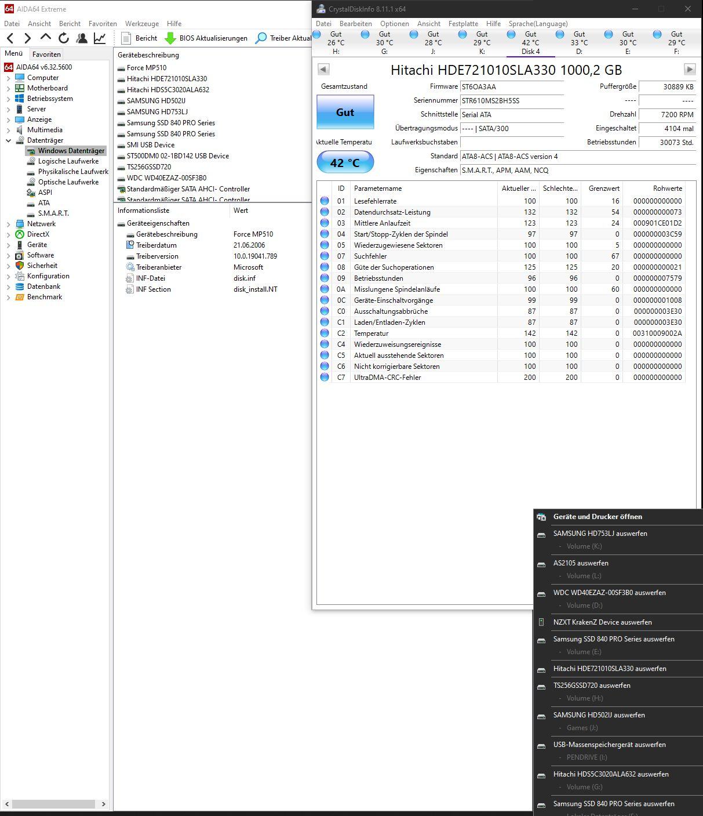Image resolution: width=703 pixels, height=816 pixels.
Task: Click the next disk arrow button
Action: 690,70
